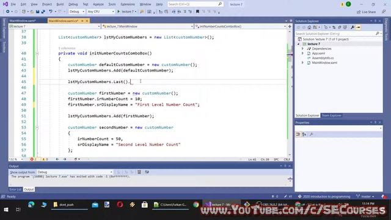The width and height of the screenshot is (391, 220).
Task: Switch to the Error List tab
Action: click(15, 189)
